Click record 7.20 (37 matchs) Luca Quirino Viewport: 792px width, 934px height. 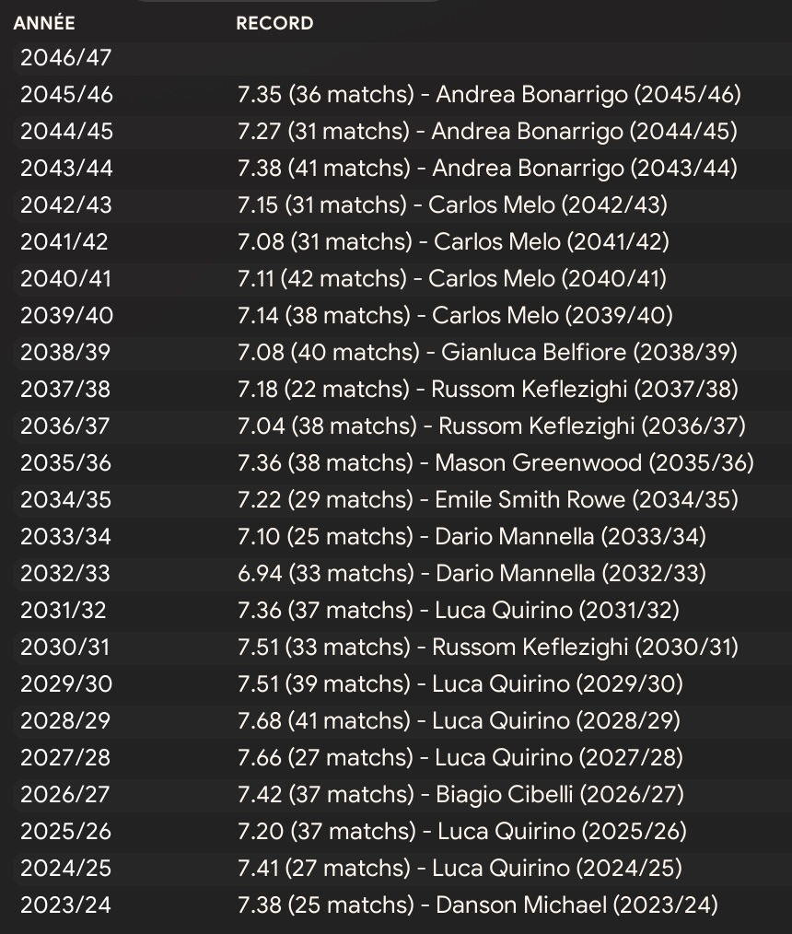click(462, 832)
